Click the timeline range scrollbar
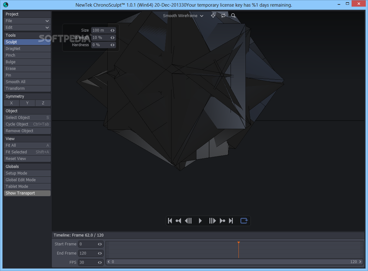 (x=234, y=262)
